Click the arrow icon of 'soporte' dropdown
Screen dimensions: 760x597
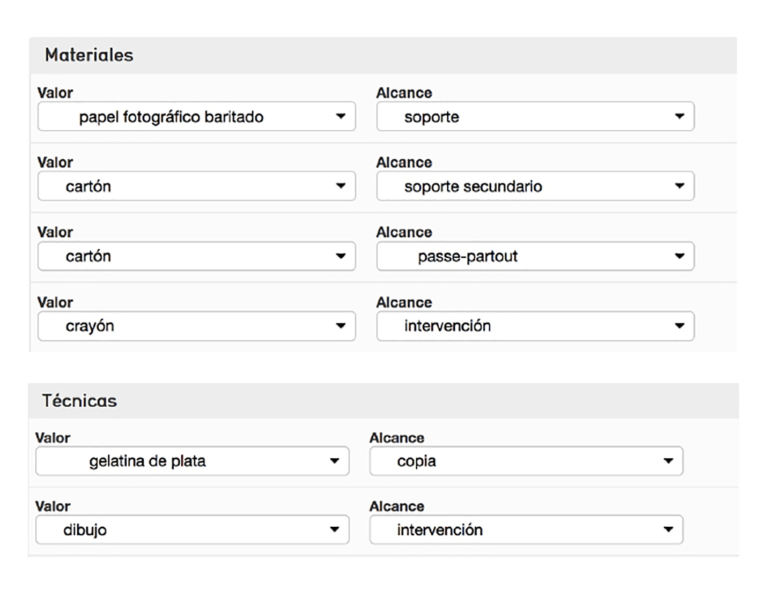pos(680,116)
